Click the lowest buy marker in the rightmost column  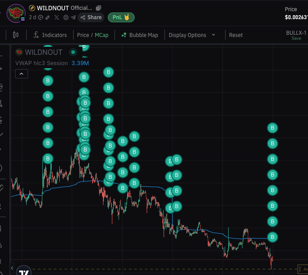tap(272, 237)
